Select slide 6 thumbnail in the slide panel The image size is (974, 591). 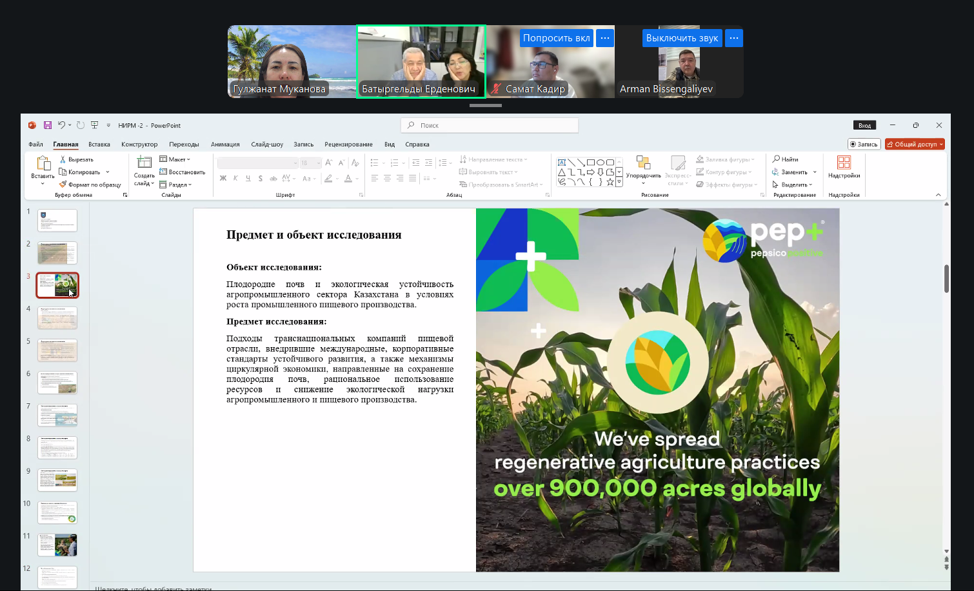tap(57, 383)
